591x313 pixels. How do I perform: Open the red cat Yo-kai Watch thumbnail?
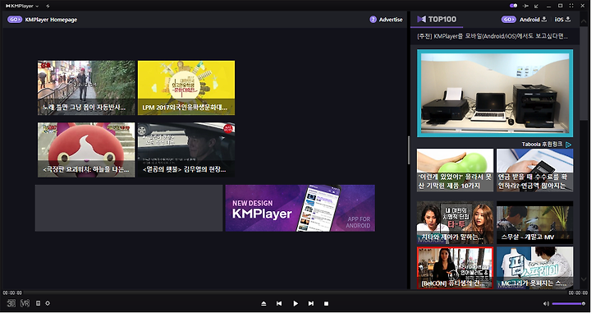click(86, 150)
